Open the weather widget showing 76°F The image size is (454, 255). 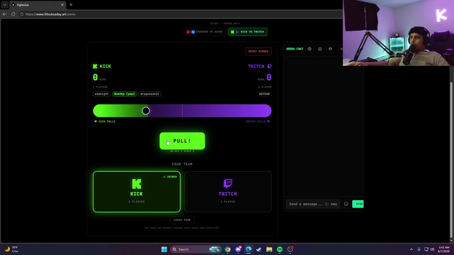pyautogui.click(x=11, y=249)
